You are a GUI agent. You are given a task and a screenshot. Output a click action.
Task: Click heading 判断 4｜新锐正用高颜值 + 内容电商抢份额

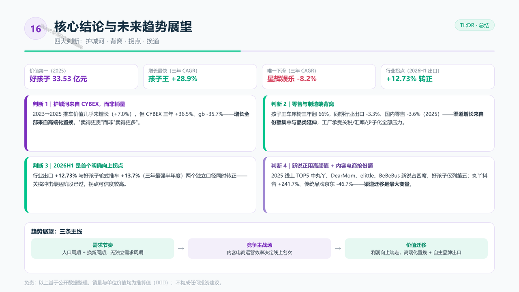(322, 166)
